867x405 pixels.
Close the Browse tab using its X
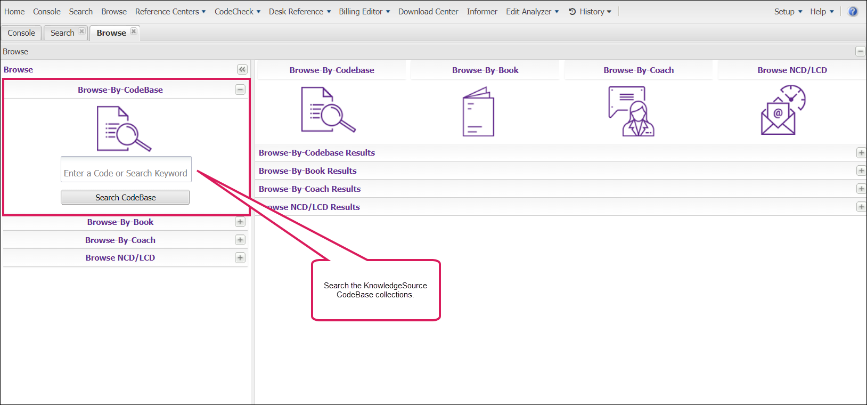tap(134, 31)
